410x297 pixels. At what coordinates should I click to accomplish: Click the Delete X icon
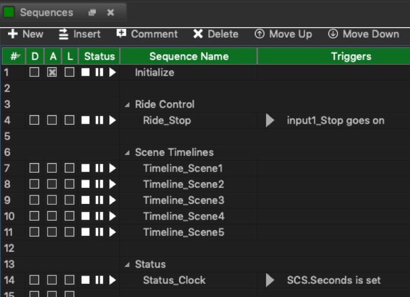pos(198,34)
